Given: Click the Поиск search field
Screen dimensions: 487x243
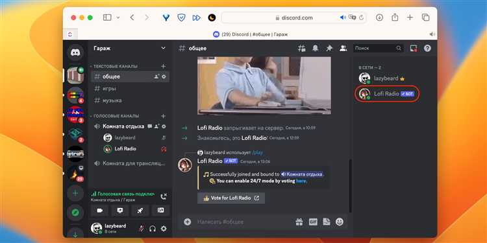Looking at the screenshot, I should [378, 48].
